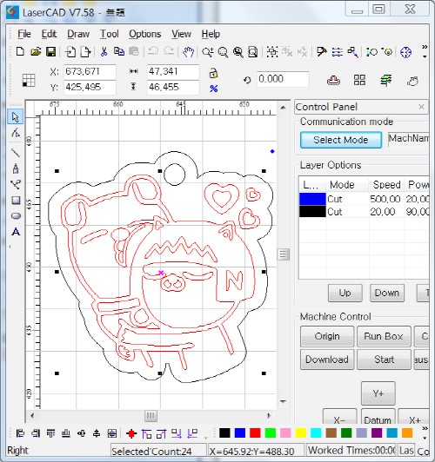Click the Download button
The width and height of the screenshot is (435, 462).
pyautogui.click(x=327, y=360)
